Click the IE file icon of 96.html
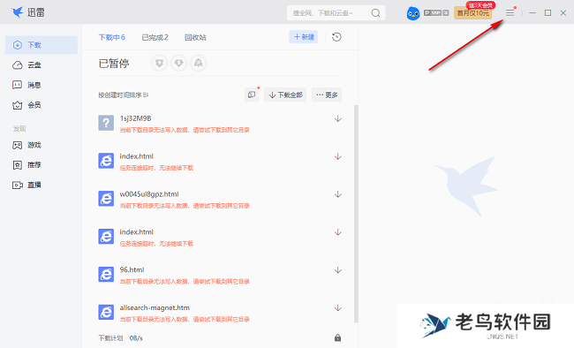The height and width of the screenshot is (348, 574). pos(106,275)
